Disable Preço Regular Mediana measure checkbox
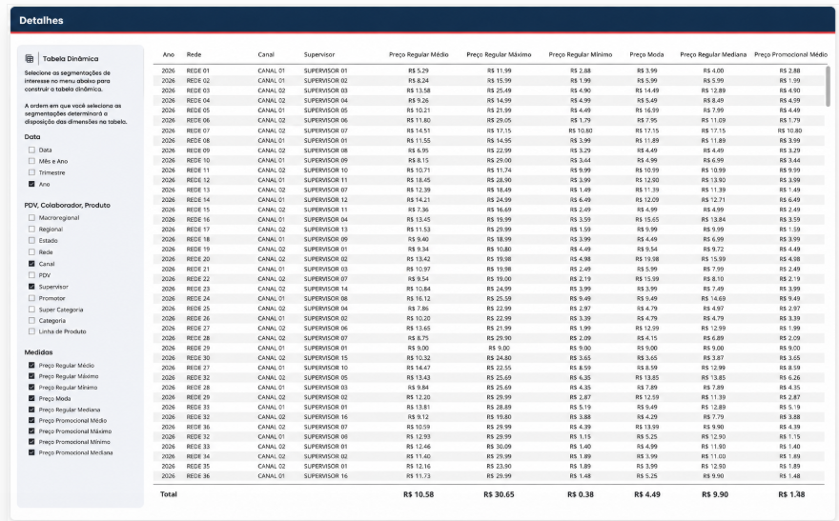The height and width of the screenshot is (521, 839). click(x=31, y=410)
